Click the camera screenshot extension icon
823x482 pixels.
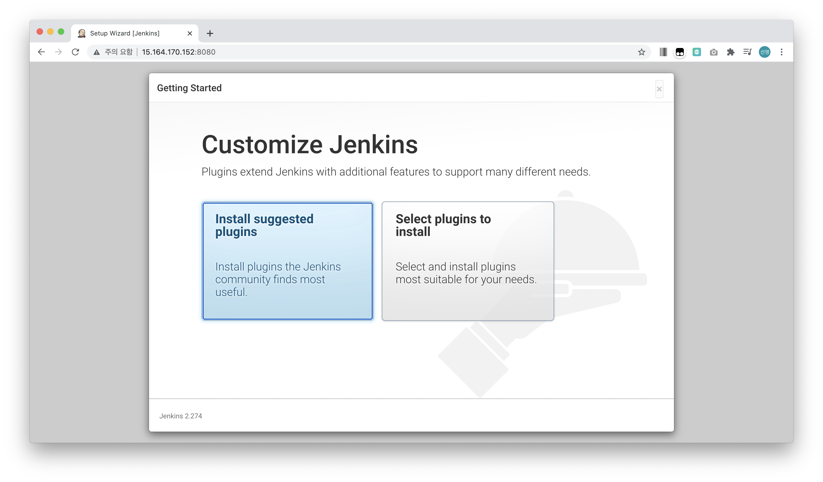point(713,52)
